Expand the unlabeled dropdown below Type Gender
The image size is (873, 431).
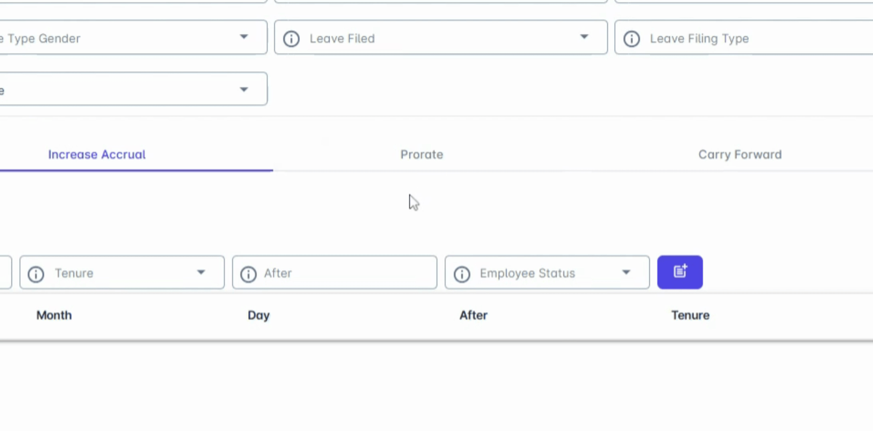244,89
